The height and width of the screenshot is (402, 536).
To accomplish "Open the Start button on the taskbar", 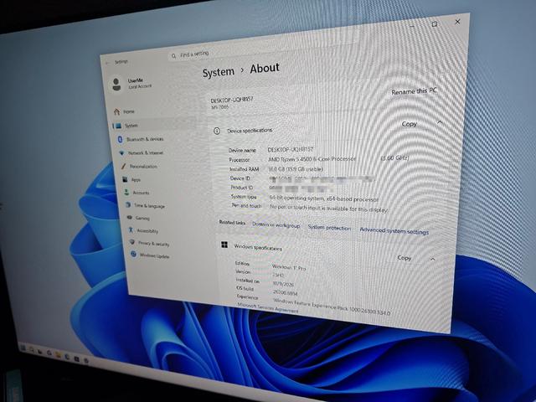I will [23, 348].
